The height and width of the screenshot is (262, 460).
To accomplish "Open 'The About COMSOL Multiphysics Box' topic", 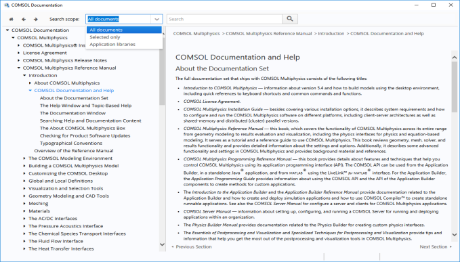I will (83, 128).
